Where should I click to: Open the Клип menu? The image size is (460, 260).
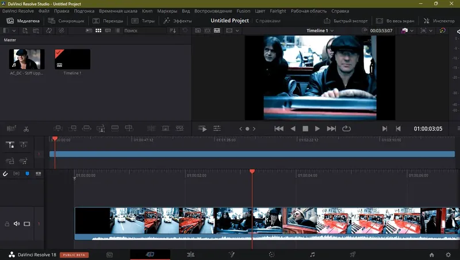pyautogui.click(x=147, y=11)
